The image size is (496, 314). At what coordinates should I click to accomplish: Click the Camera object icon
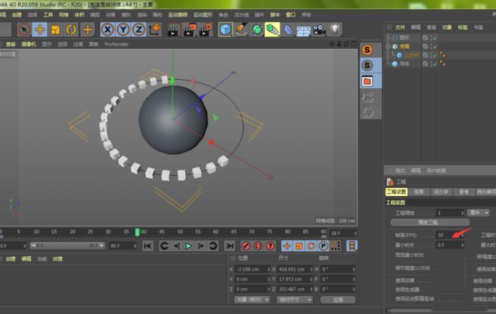click(x=319, y=30)
